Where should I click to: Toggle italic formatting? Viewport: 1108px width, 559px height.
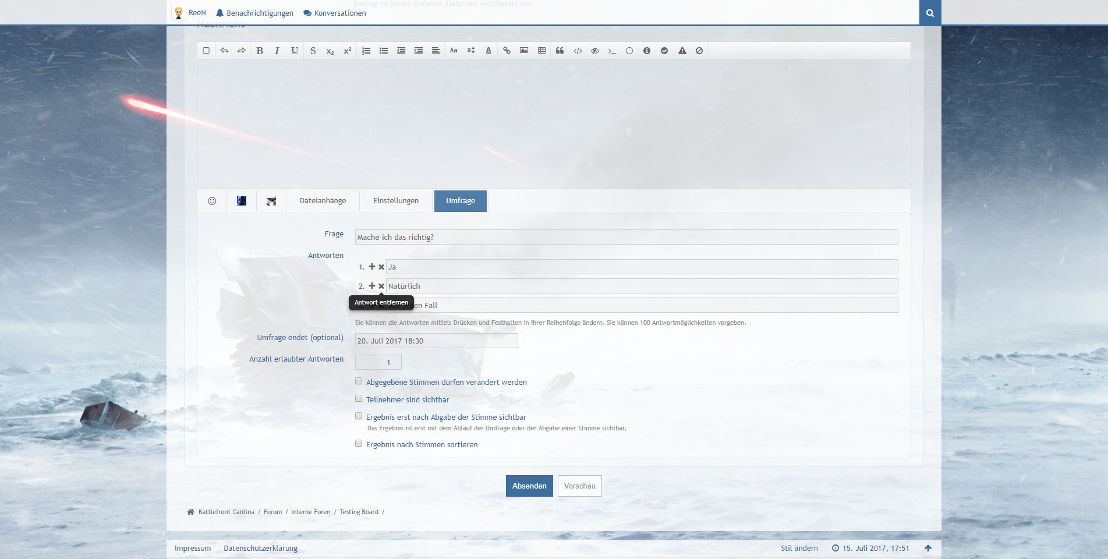pyautogui.click(x=277, y=51)
